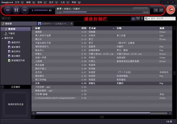Select 资料库 in the sidebar
Image resolution: width=177 pixels, height=124 pixels.
coord(16,29)
